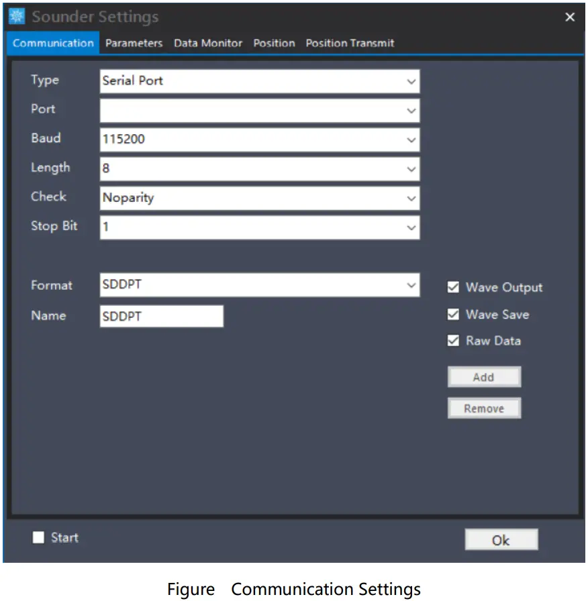This screenshot has height=601, width=588.
Task: Switch to the Parameters tab
Action: 134,43
